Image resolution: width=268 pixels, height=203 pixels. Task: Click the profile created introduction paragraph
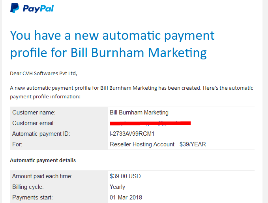(131, 92)
